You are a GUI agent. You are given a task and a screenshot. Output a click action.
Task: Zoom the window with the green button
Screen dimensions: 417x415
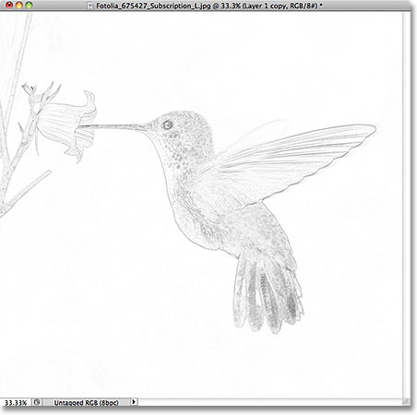coord(29,5)
